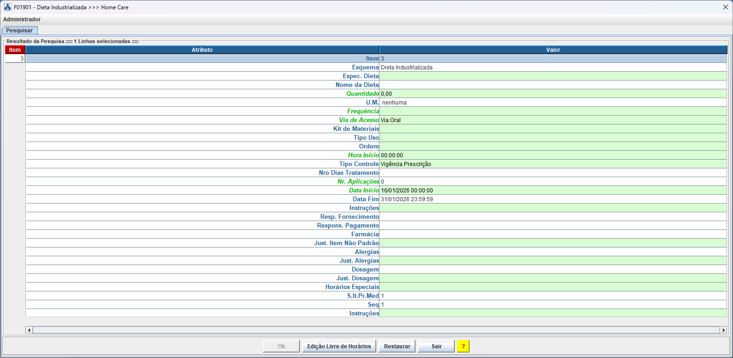Click the Edição Livre de Horários button
Viewport: 733px width, 358px height.
click(339, 346)
